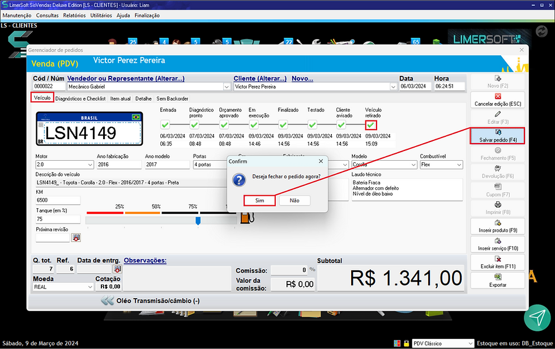Screen dimensions: 555x349
Task: Click Cancelar edição (ESC)
Action: pyautogui.click(x=497, y=100)
